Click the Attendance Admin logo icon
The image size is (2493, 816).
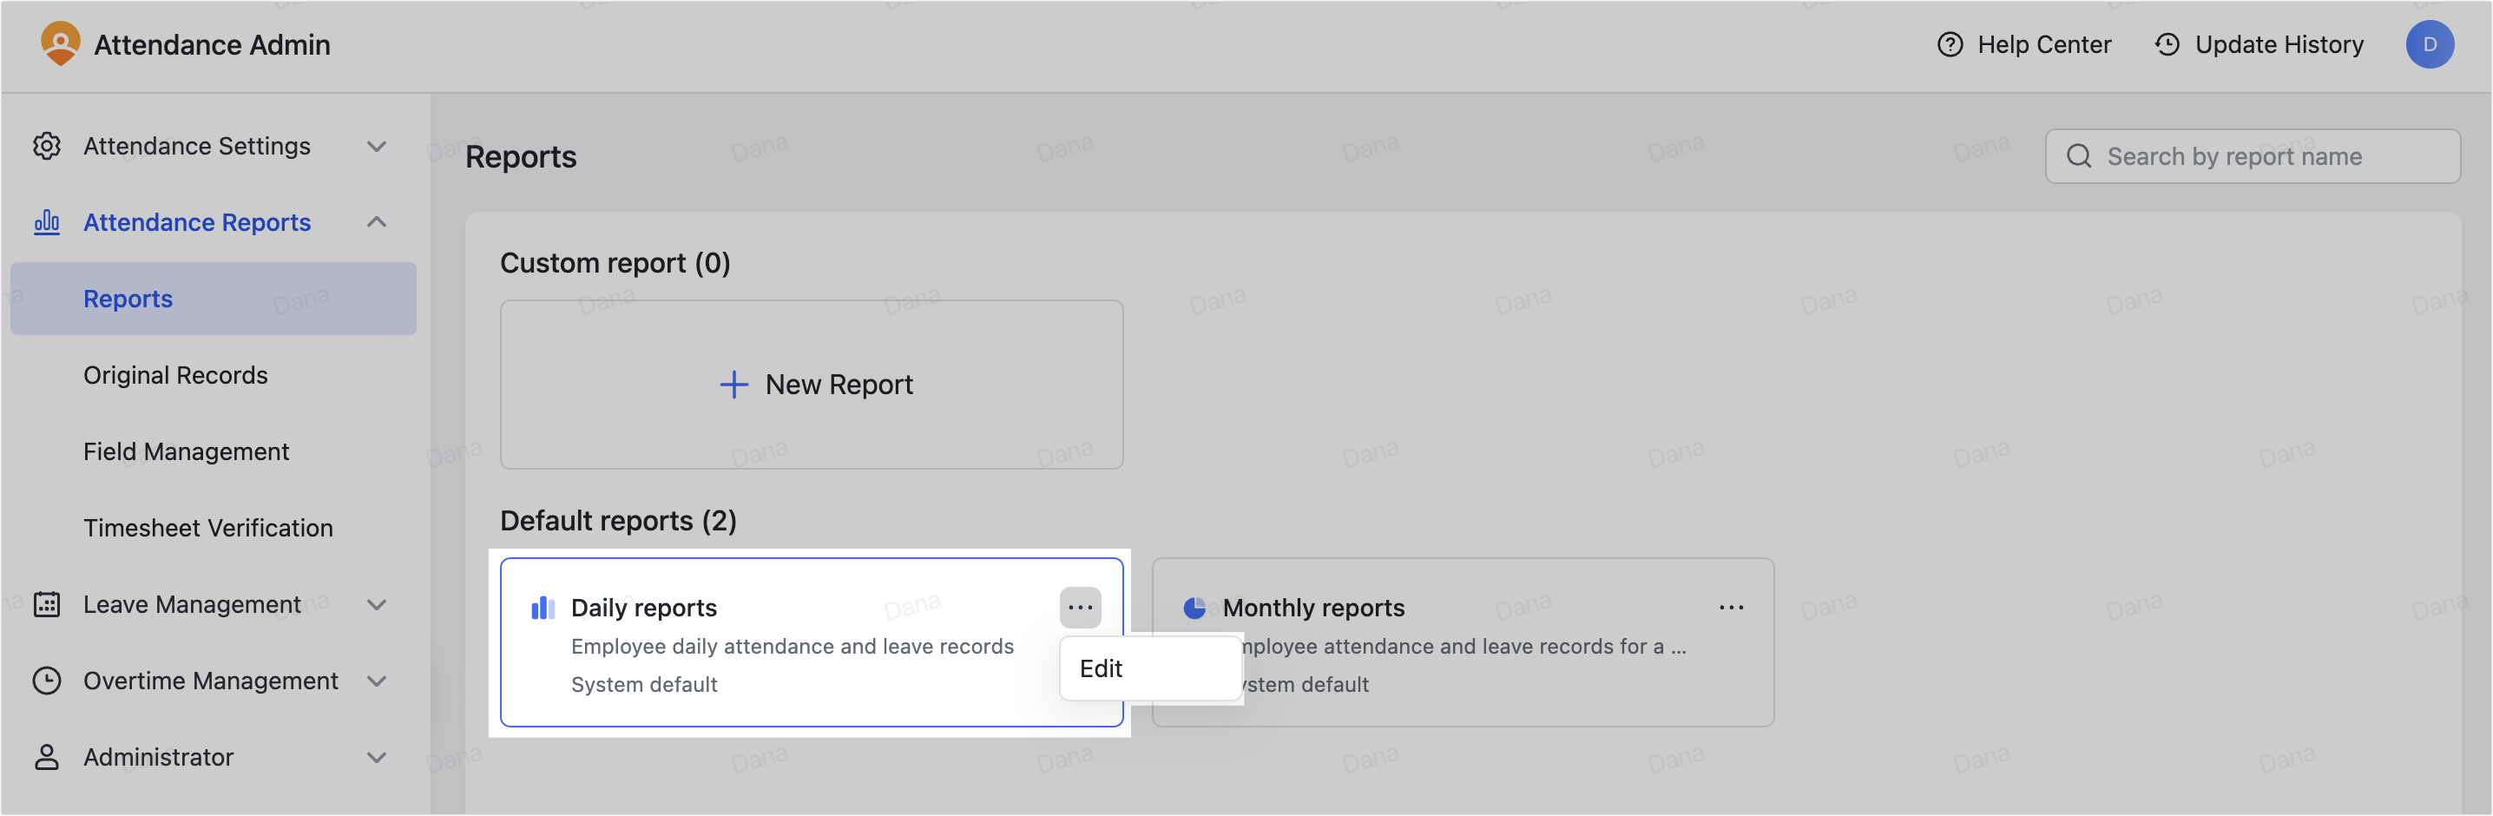click(61, 43)
